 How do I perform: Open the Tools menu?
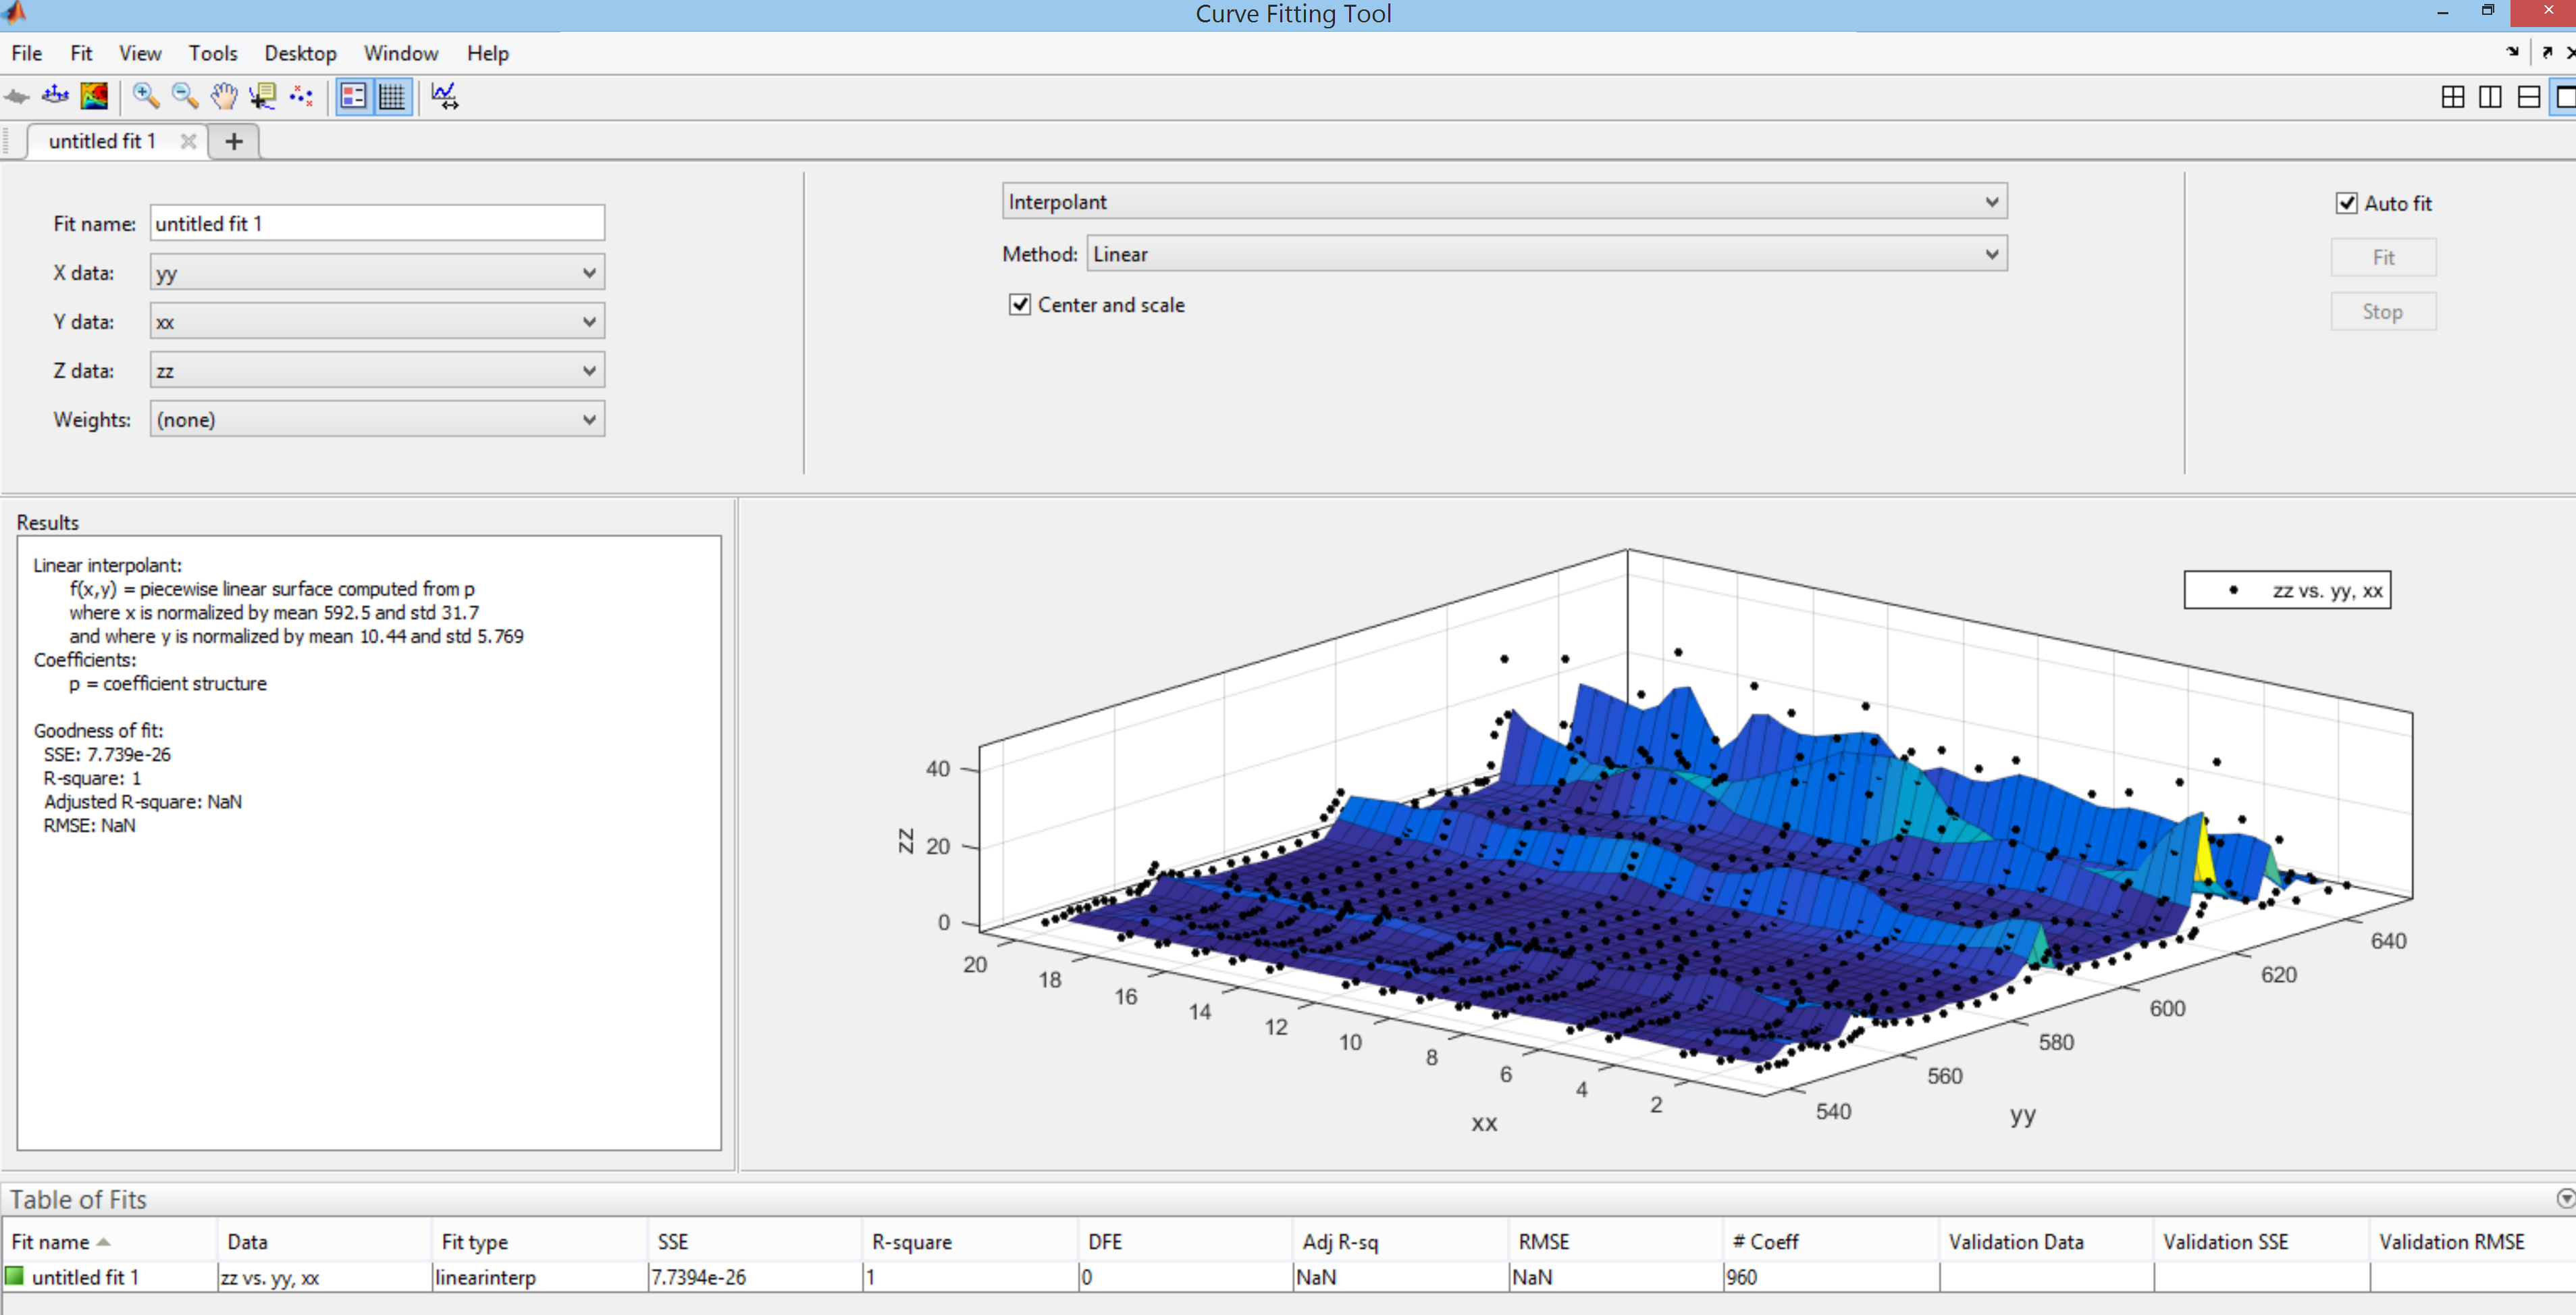click(x=212, y=53)
